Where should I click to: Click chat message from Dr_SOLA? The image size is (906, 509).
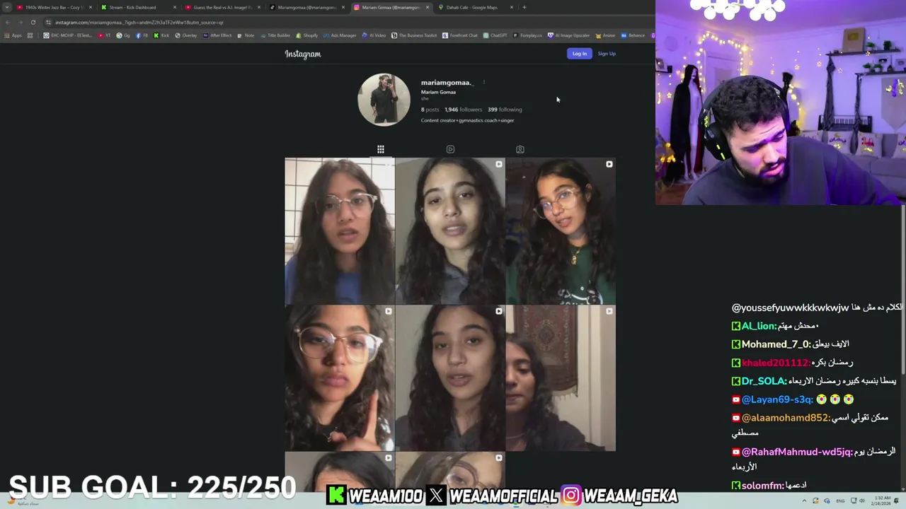[814, 381]
